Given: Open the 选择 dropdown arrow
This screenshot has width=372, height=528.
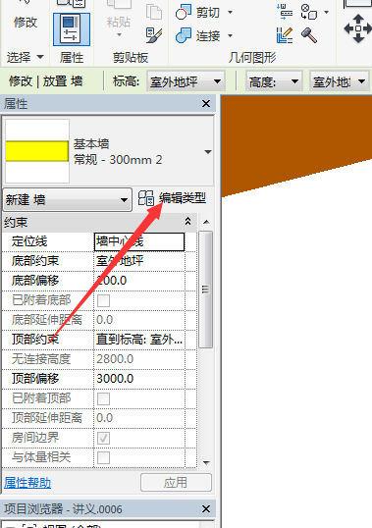Looking at the screenshot, I should coord(40,57).
